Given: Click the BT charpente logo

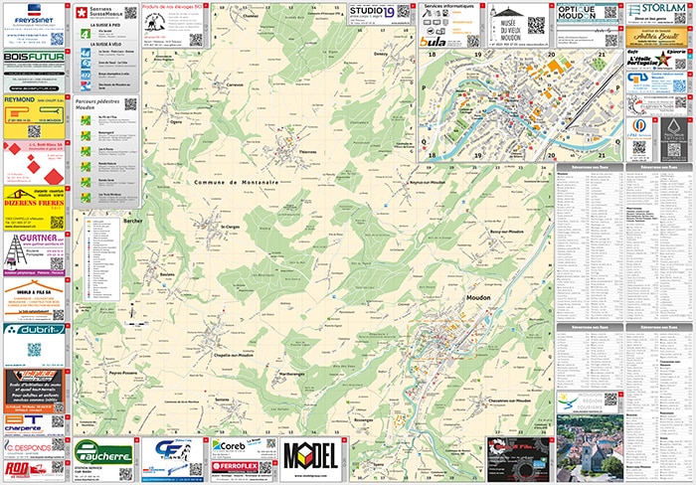Looking at the screenshot, I should 23,423.
